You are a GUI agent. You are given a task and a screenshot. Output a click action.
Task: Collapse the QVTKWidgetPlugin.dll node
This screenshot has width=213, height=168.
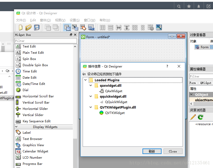[x=91, y=107]
